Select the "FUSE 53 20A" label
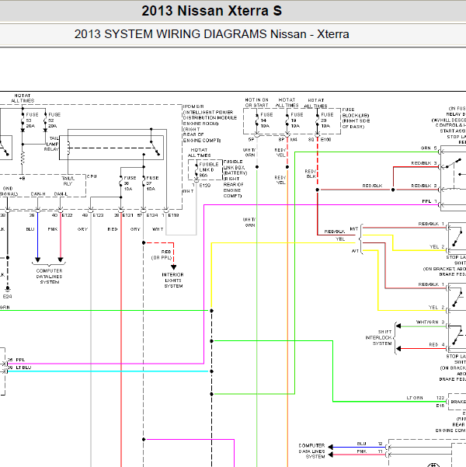Screen dimensions: 466x467 pyautogui.click(x=30, y=120)
